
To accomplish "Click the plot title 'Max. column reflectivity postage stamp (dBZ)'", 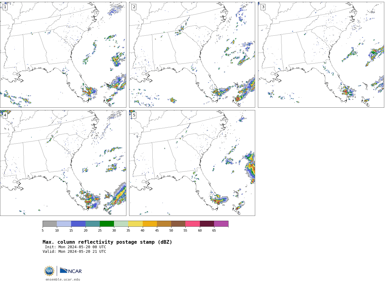I will click(107, 242).
